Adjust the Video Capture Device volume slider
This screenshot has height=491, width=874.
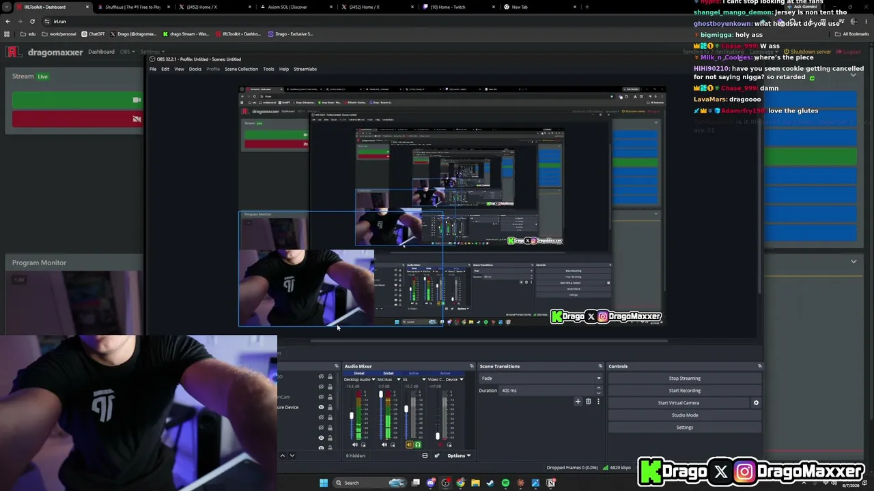pyautogui.click(x=438, y=435)
